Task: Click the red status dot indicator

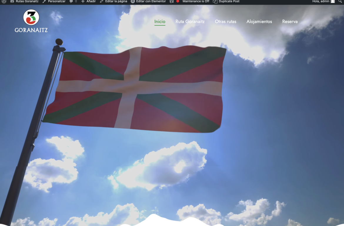Action: 178,1
